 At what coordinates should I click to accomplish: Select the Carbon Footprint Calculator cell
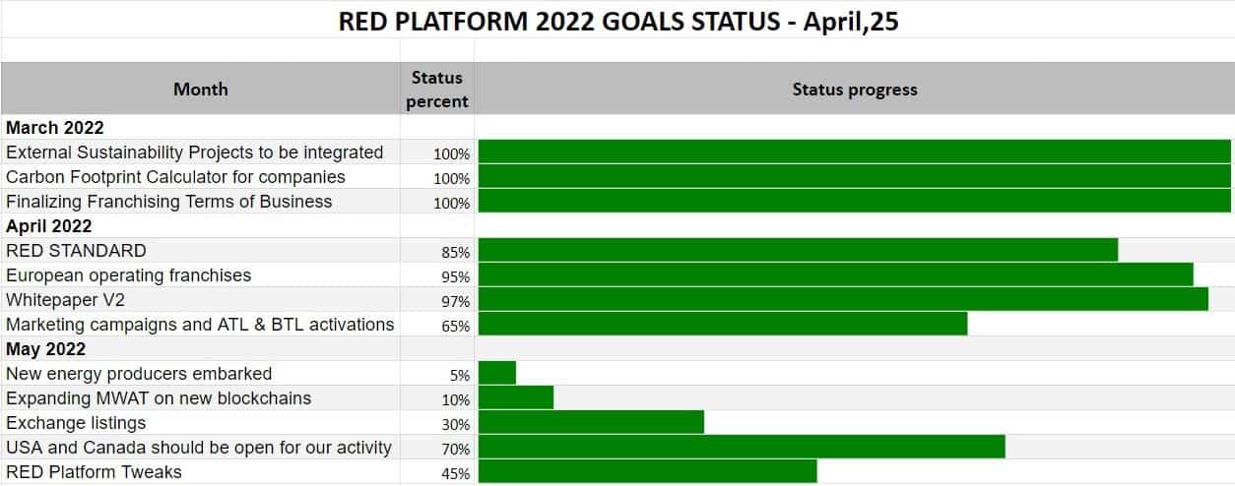[x=175, y=177]
